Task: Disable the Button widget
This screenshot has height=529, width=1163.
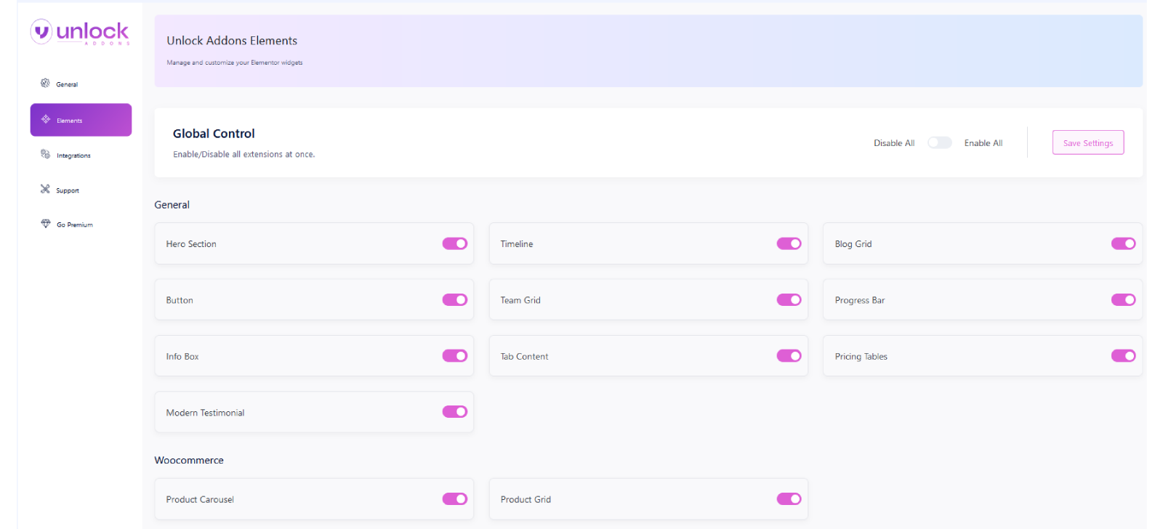Action: 455,299
